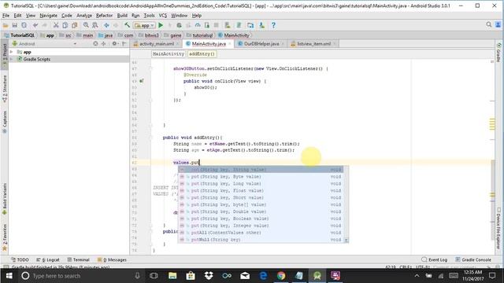Select put(String key, Boolean value) suggestion
Image resolution: width=504 pixels, height=283 pixels.
tap(261, 219)
